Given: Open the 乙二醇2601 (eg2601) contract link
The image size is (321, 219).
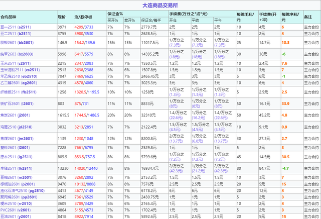Looking at the screenshot, I should [x=19, y=83].
